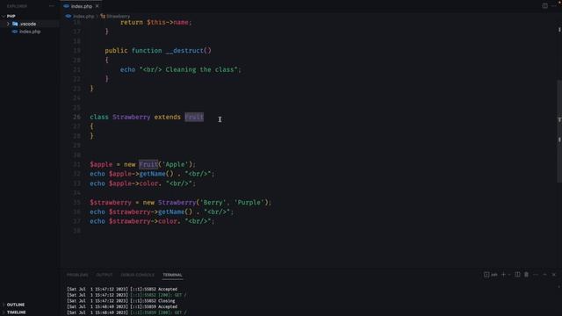Open the new terminal profile dropdown

[x=509, y=275]
